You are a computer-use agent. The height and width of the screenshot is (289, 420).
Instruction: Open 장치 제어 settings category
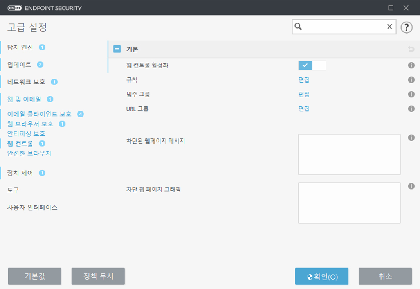(20, 172)
